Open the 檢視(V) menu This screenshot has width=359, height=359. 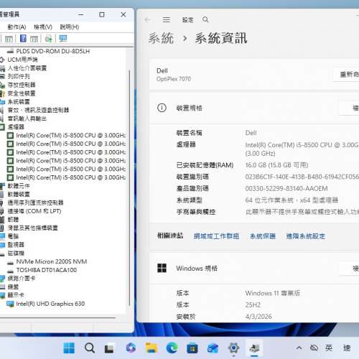pos(43,27)
